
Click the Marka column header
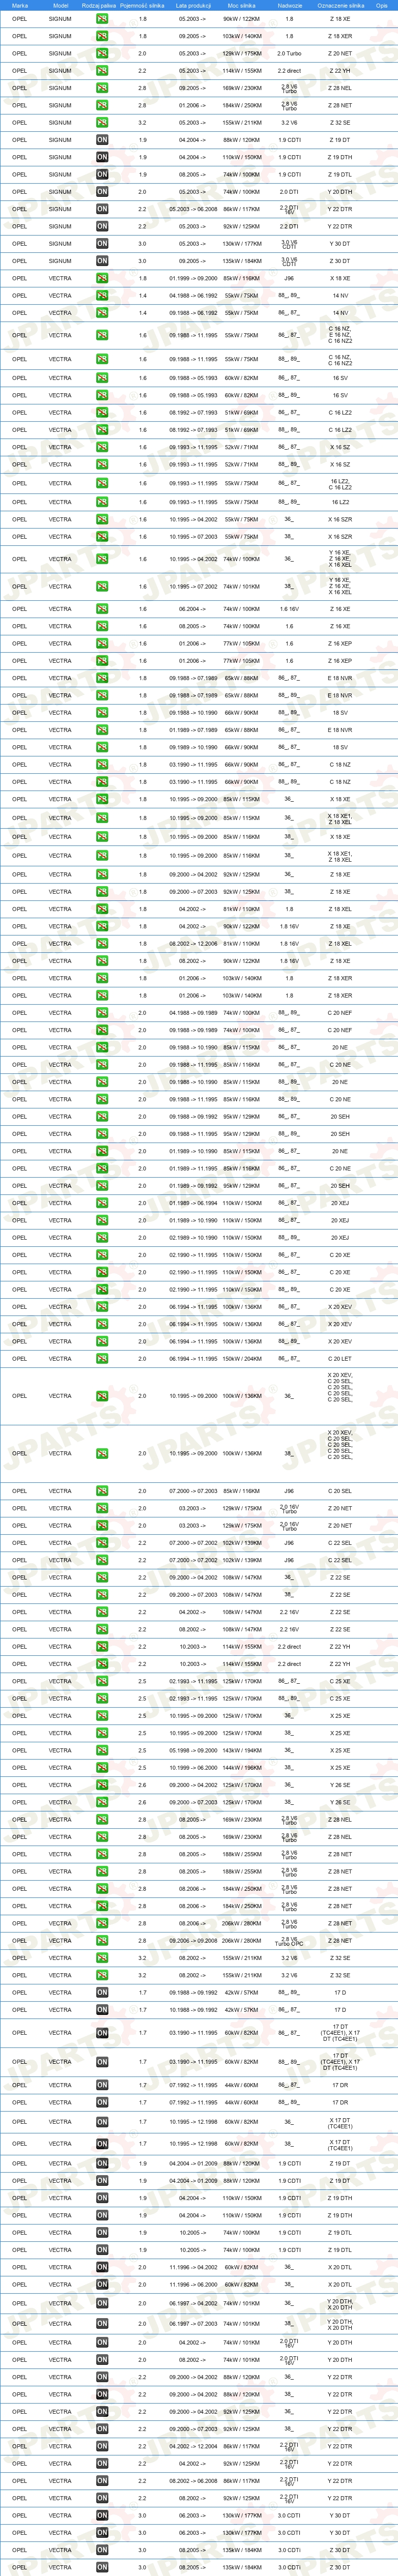[x=20, y=5]
